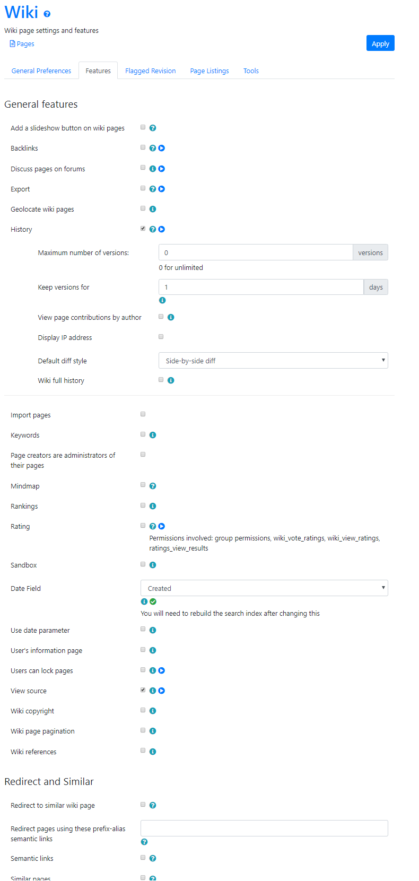Open the Flagged Revision tab
419x881 pixels.
[150, 71]
